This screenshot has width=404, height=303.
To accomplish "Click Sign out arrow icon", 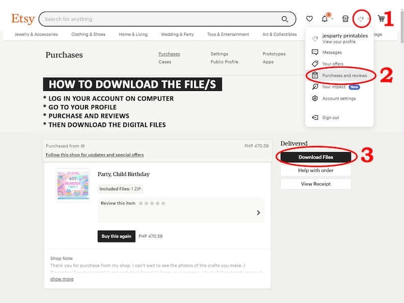I will [315, 117].
